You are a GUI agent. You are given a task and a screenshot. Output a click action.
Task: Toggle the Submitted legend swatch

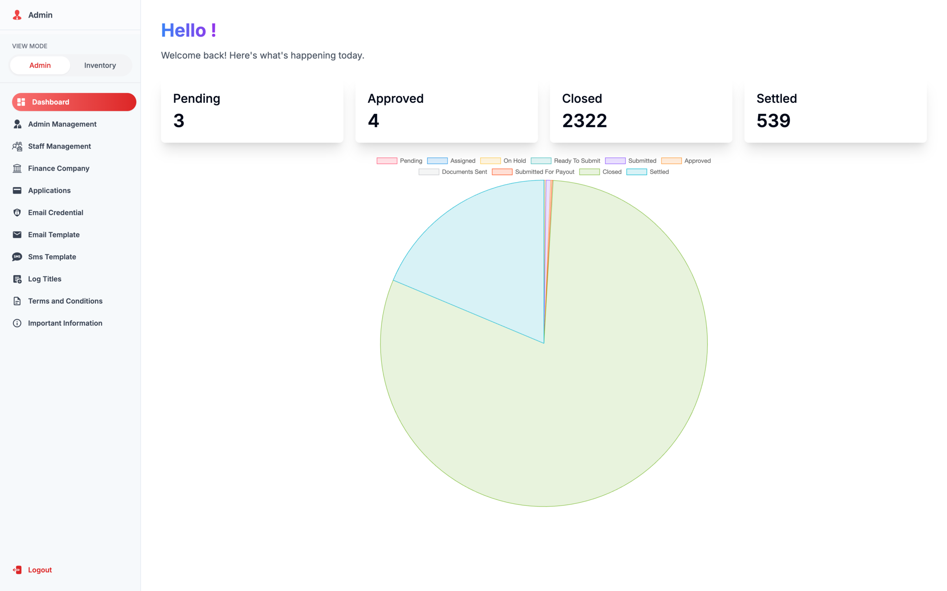coord(615,161)
